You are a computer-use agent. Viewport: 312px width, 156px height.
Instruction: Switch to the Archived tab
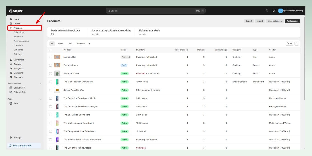click(x=80, y=44)
